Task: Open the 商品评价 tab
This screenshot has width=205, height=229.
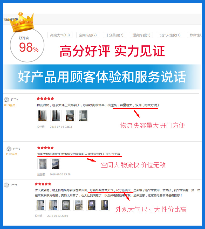Action: click(x=11, y=19)
